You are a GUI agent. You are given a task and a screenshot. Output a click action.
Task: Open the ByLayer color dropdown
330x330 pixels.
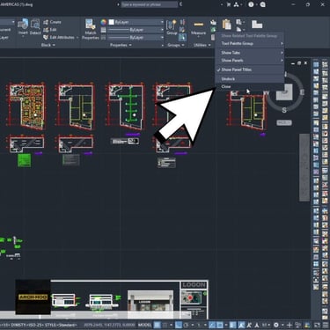(136, 22)
